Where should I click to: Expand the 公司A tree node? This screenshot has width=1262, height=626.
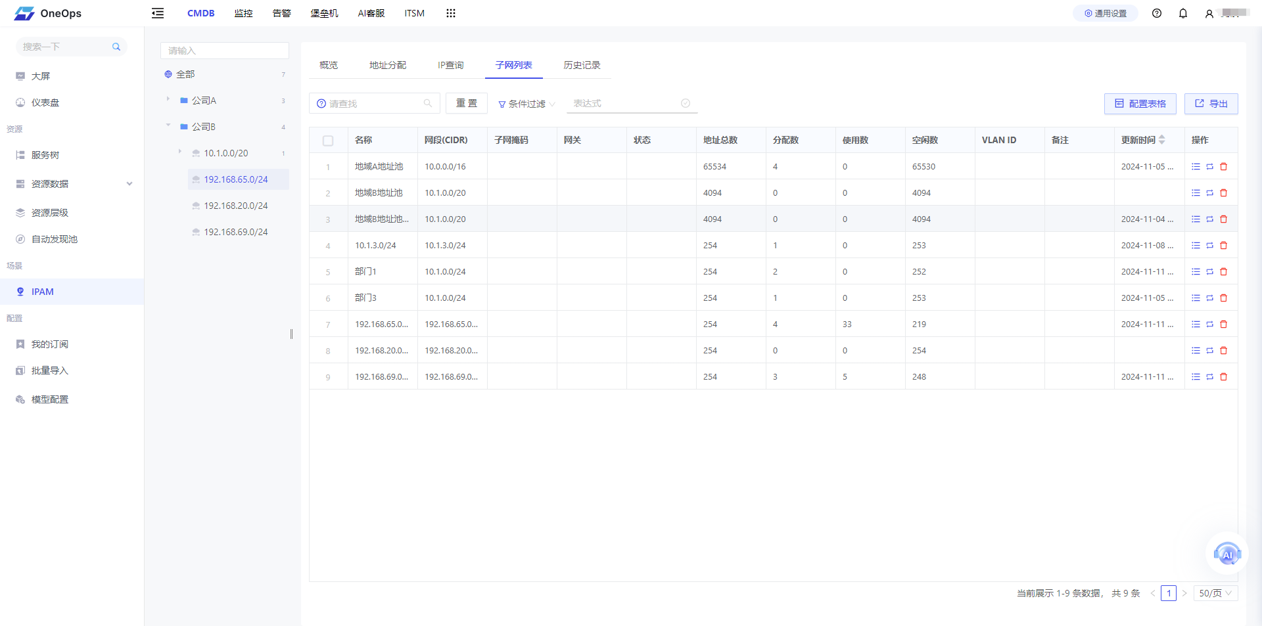pyautogui.click(x=168, y=99)
